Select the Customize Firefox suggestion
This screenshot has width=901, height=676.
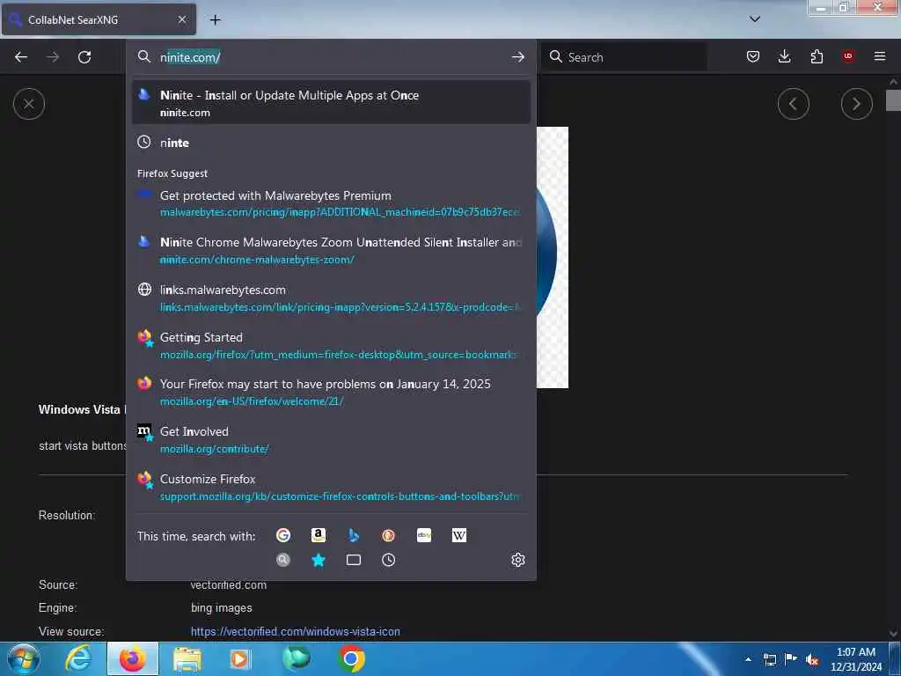coord(331,487)
